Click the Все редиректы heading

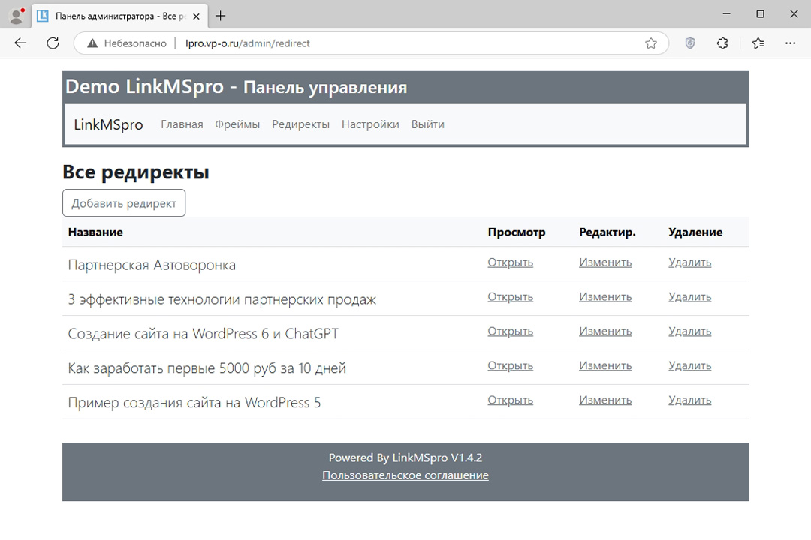135,172
